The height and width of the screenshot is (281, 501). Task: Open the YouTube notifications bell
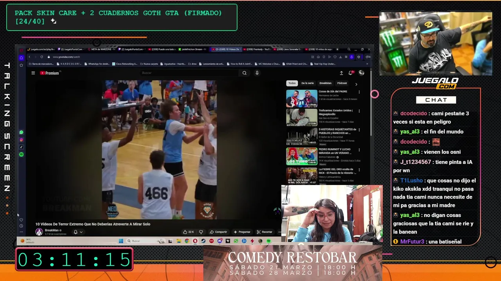(x=351, y=73)
